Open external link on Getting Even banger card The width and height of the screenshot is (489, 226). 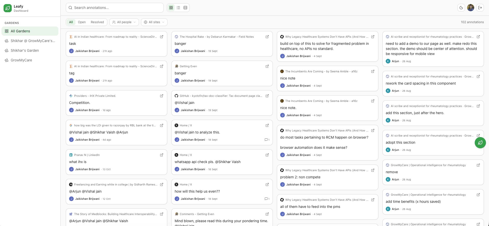pos(267,66)
